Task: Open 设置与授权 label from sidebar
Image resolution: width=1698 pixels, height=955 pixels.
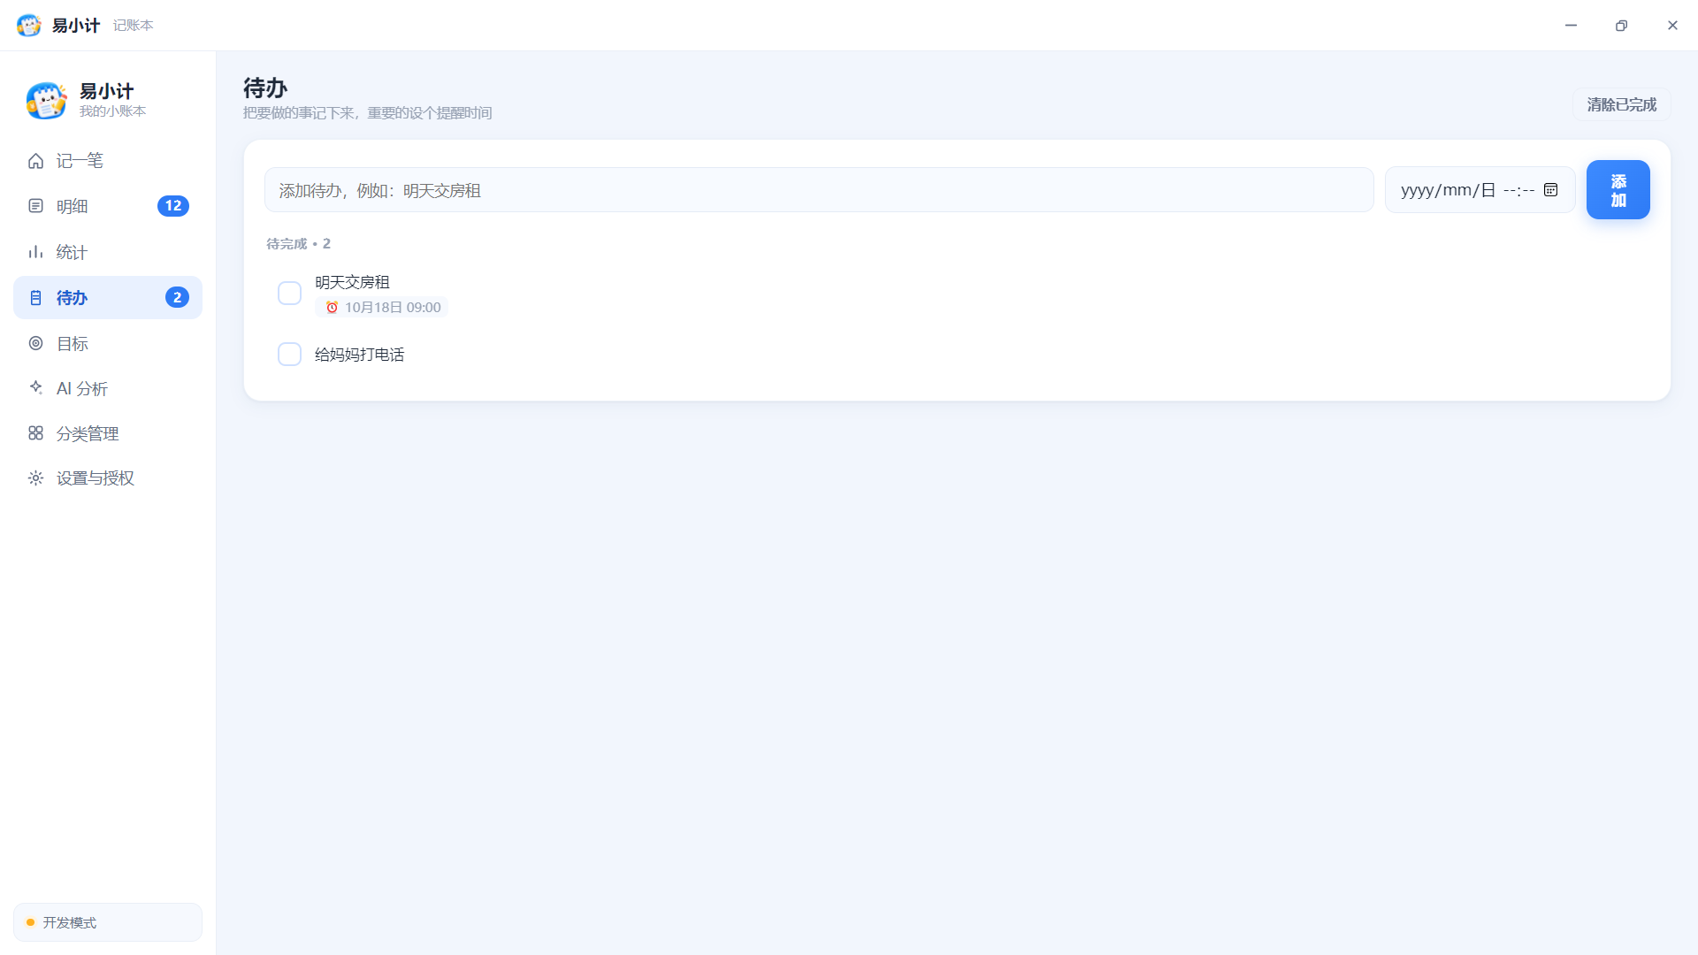Action: (x=96, y=478)
